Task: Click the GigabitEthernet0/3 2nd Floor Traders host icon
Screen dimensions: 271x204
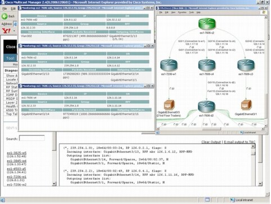Action: [169, 105]
